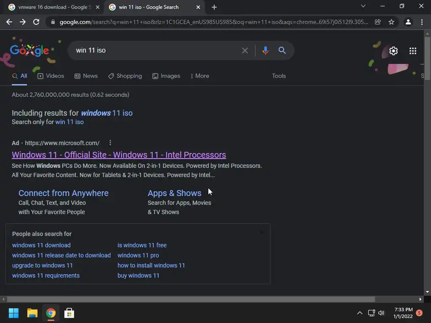The height and width of the screenshot is (323, 431).
Task: Open the search Tools options
Action: pyautogui.click(x=279, y=76)
